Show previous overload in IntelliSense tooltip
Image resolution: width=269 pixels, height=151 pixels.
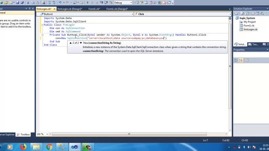[71, 43]
